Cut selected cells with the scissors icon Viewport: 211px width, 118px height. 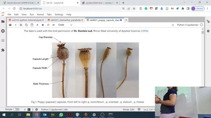click(21, 25)
